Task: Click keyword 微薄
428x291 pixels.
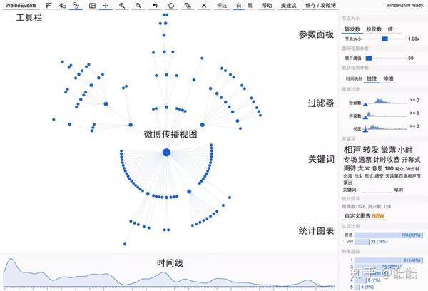Action: pyautogui.click(x=388, y=150)
